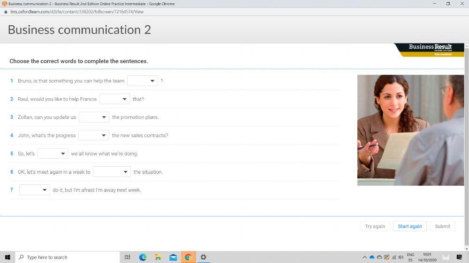Screen dimensions: 469x263
Task: Click the browser address bar URL
Action: pos(77,12)
